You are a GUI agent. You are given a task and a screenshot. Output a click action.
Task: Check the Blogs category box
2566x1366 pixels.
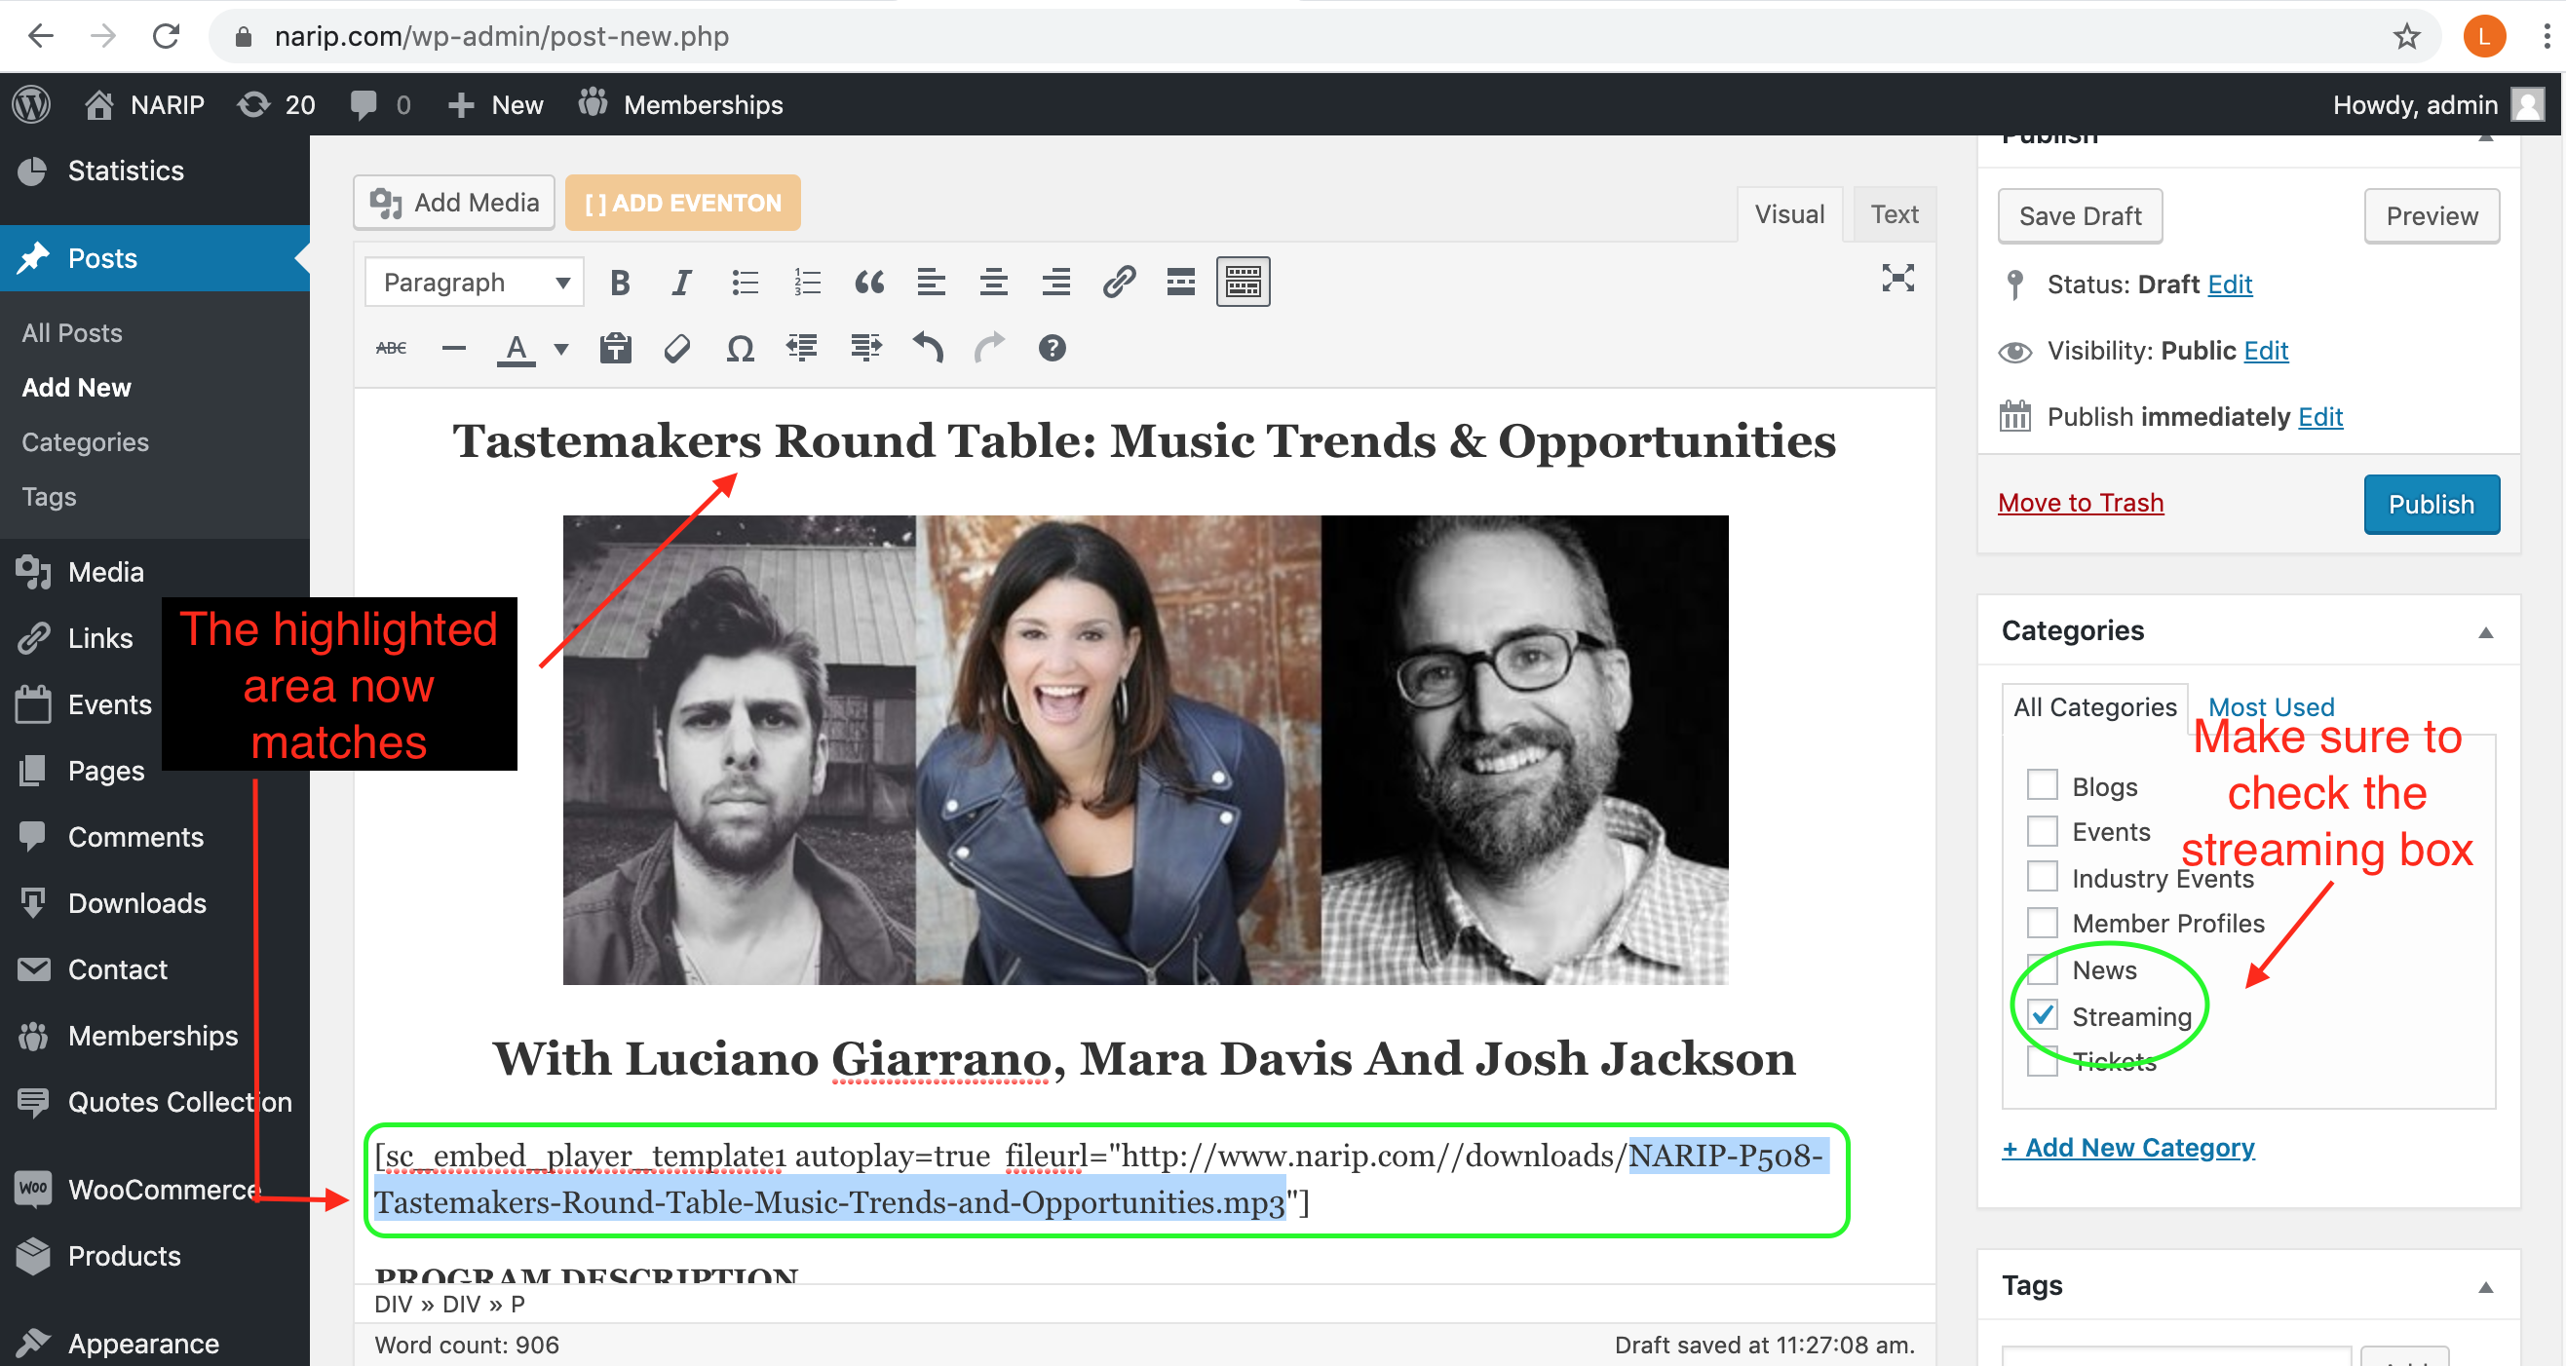(2042, 785)
